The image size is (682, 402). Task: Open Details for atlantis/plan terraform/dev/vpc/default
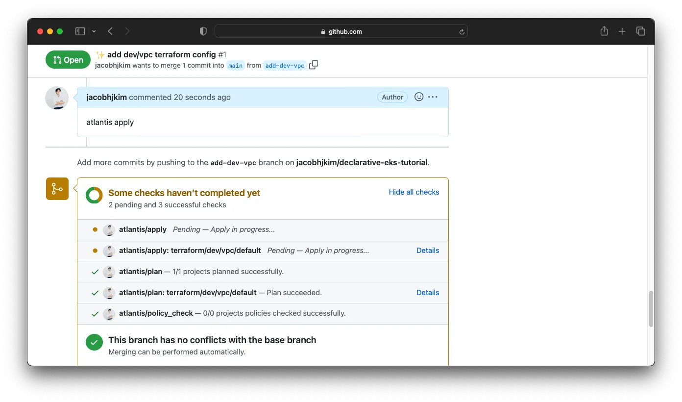pyautogui.click(x=427, y=293)
